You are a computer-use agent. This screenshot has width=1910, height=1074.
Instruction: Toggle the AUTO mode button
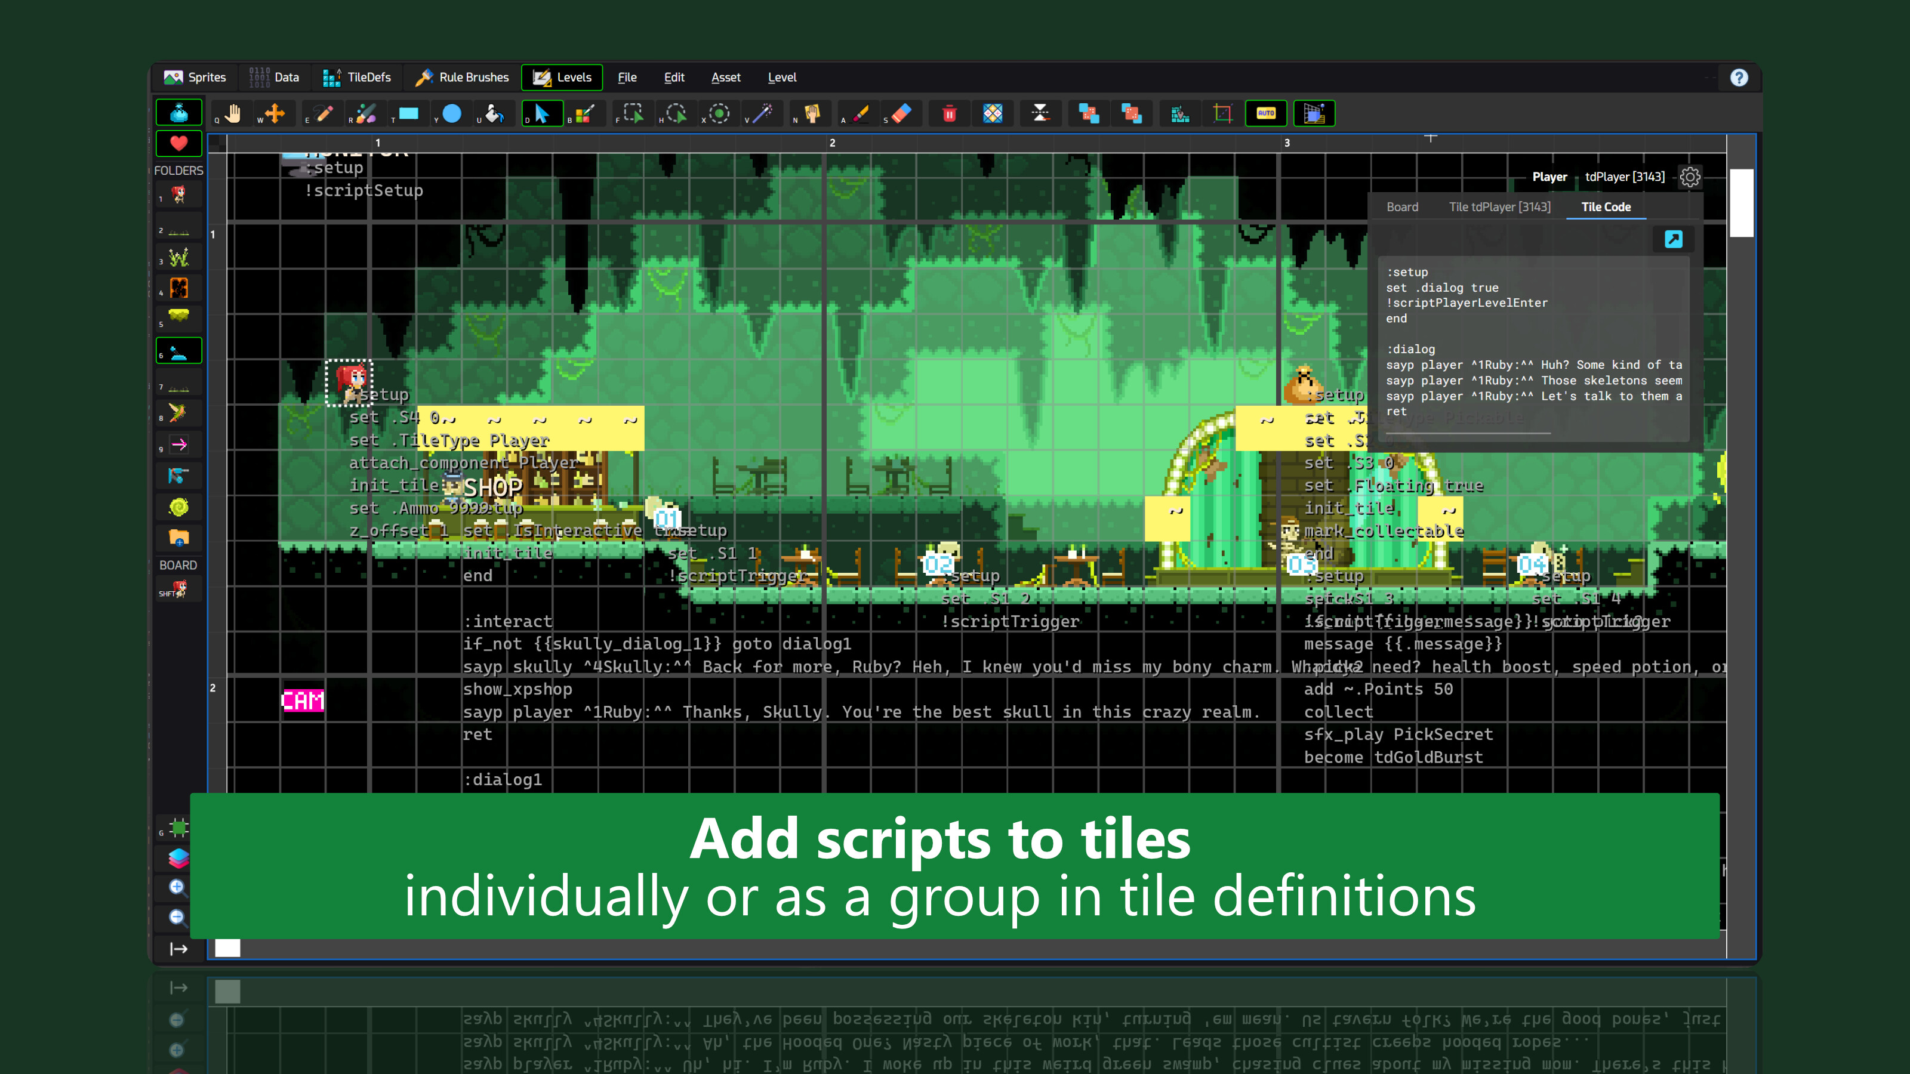1267,113
